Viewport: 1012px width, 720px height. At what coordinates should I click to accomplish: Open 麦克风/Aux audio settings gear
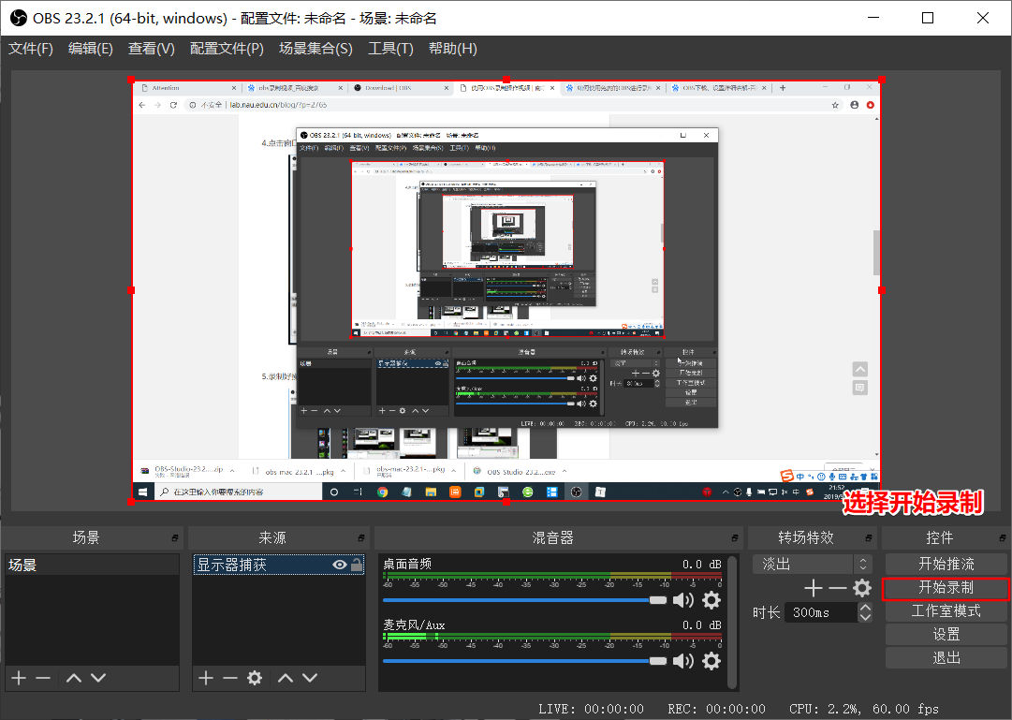(x=711, y=661)
